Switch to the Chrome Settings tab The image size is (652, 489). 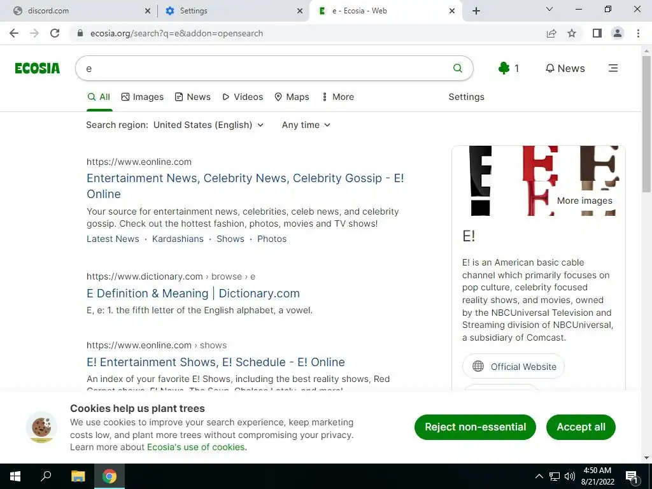click(234, 11)
